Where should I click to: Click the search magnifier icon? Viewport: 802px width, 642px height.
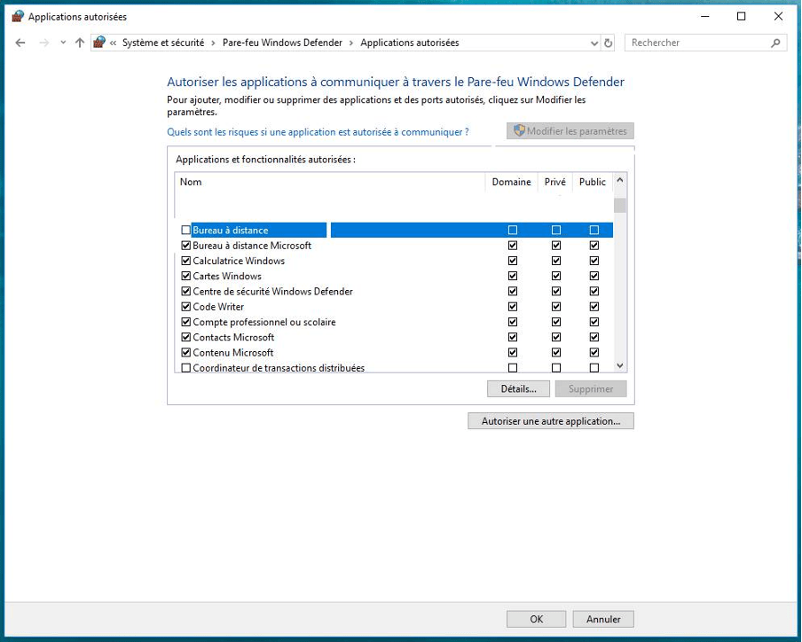click(775, 43)
